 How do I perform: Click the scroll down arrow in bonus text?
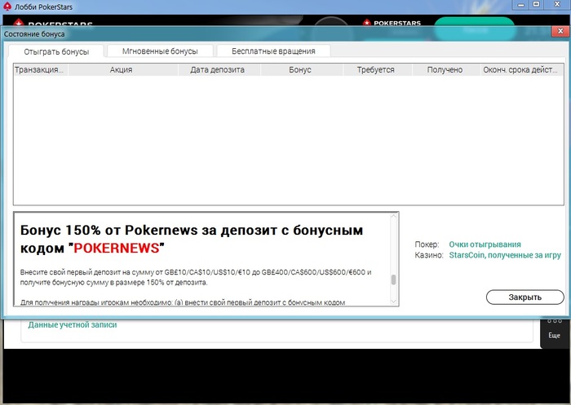point(393,302)
